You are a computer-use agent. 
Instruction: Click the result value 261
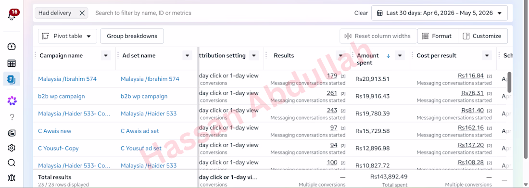pyautogui.click(x=332, y=93)
